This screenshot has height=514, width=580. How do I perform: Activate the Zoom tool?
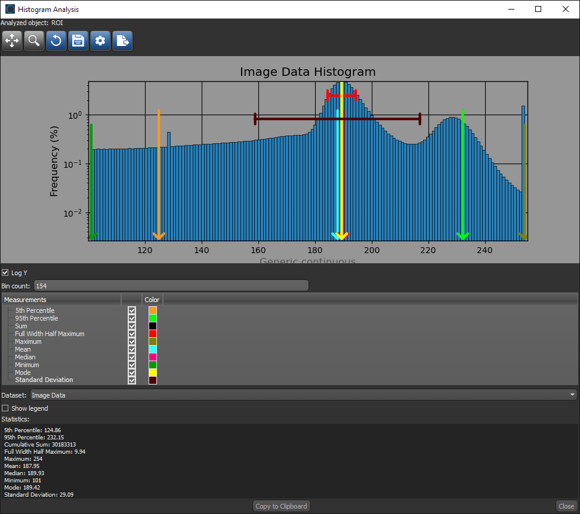click(34, 41)
